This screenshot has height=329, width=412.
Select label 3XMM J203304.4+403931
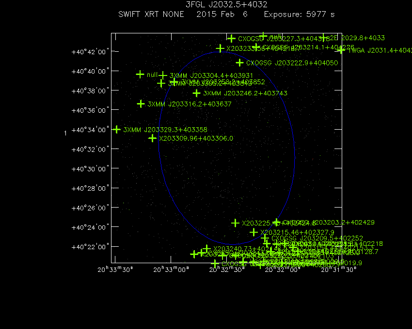211,76
